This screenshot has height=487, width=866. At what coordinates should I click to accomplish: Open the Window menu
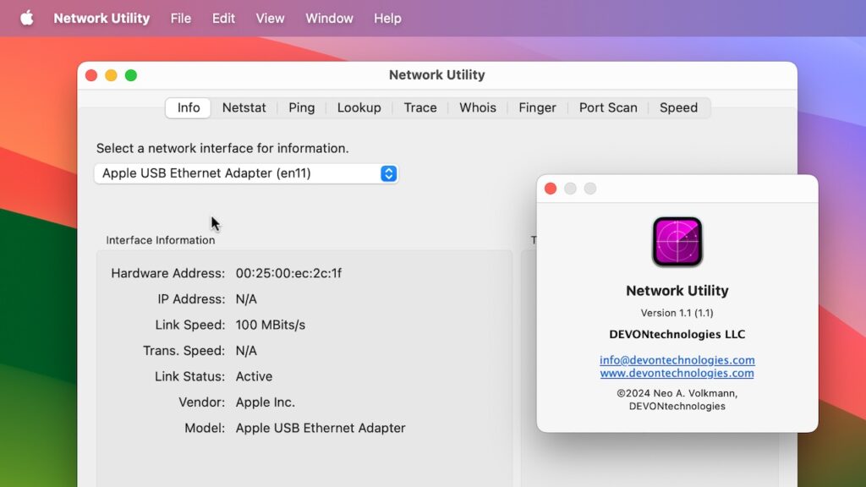(x=329, y=19)
